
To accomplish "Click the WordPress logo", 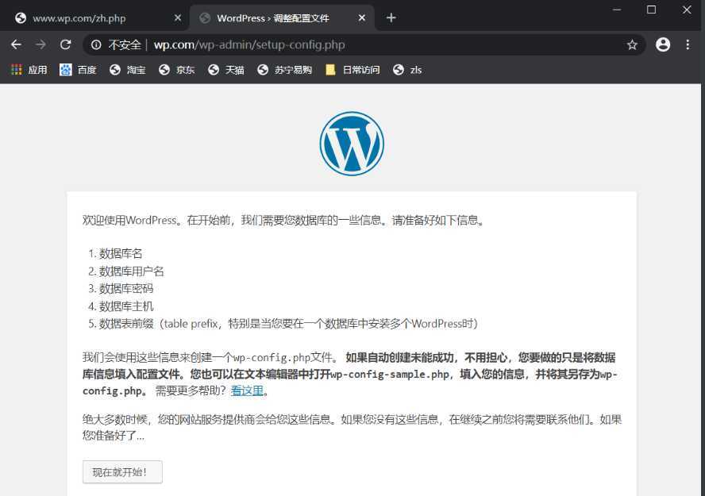I will (x=352, y=144).
